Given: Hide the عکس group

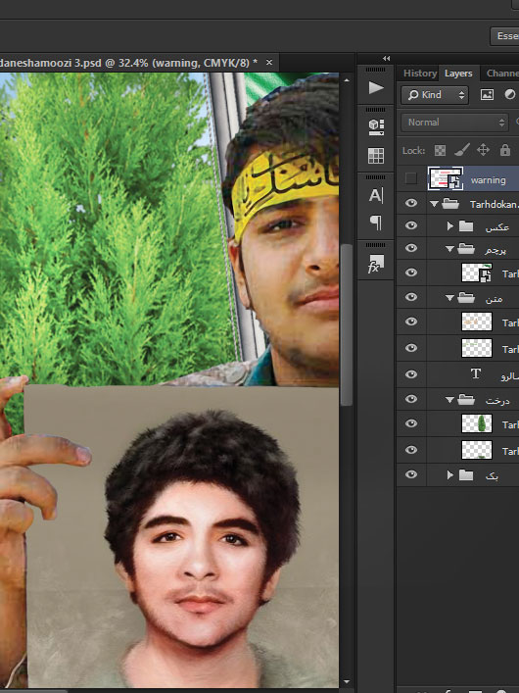Looking at the screenshot, I should [411, 225].
